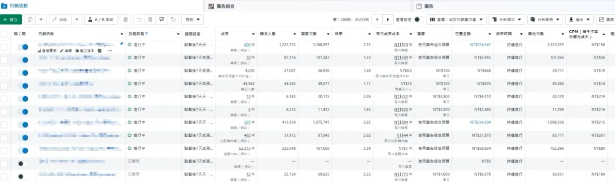
Task: Open the 分析報告 dropdown
Action: 545,19
